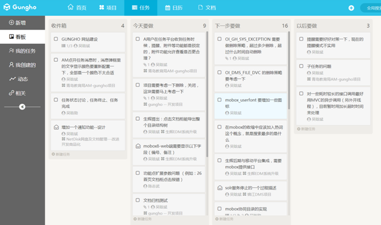
Task: Click the Gungho logo icon
Action: (7, 7)
